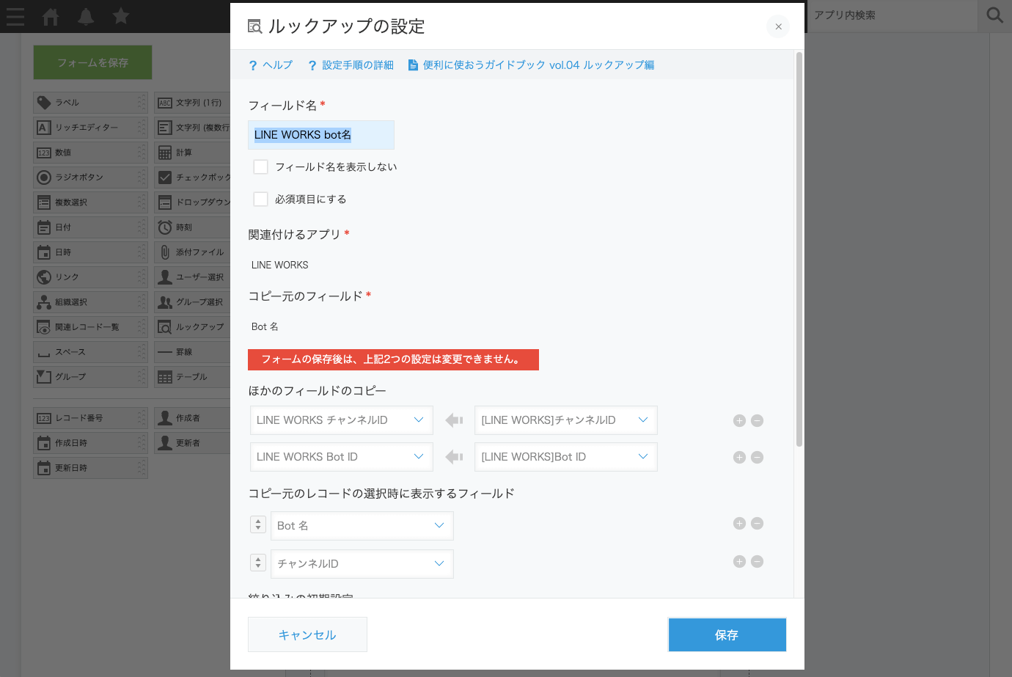This screenshot has width=1012, height=677.
Task: Open the [LINE WORKS]Bot ID dropdown
Action: 566,457
